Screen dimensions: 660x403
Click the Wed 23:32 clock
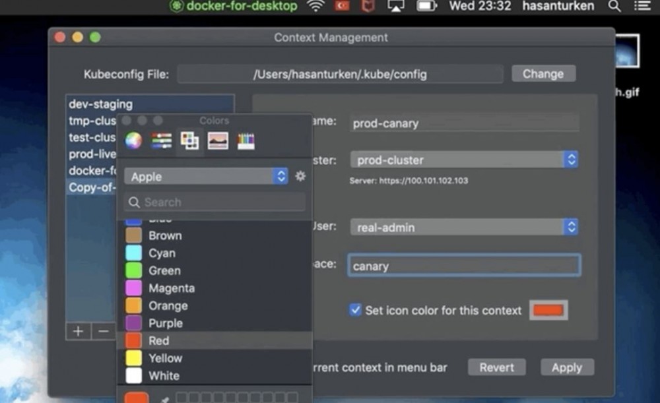(x=480, y=6)
